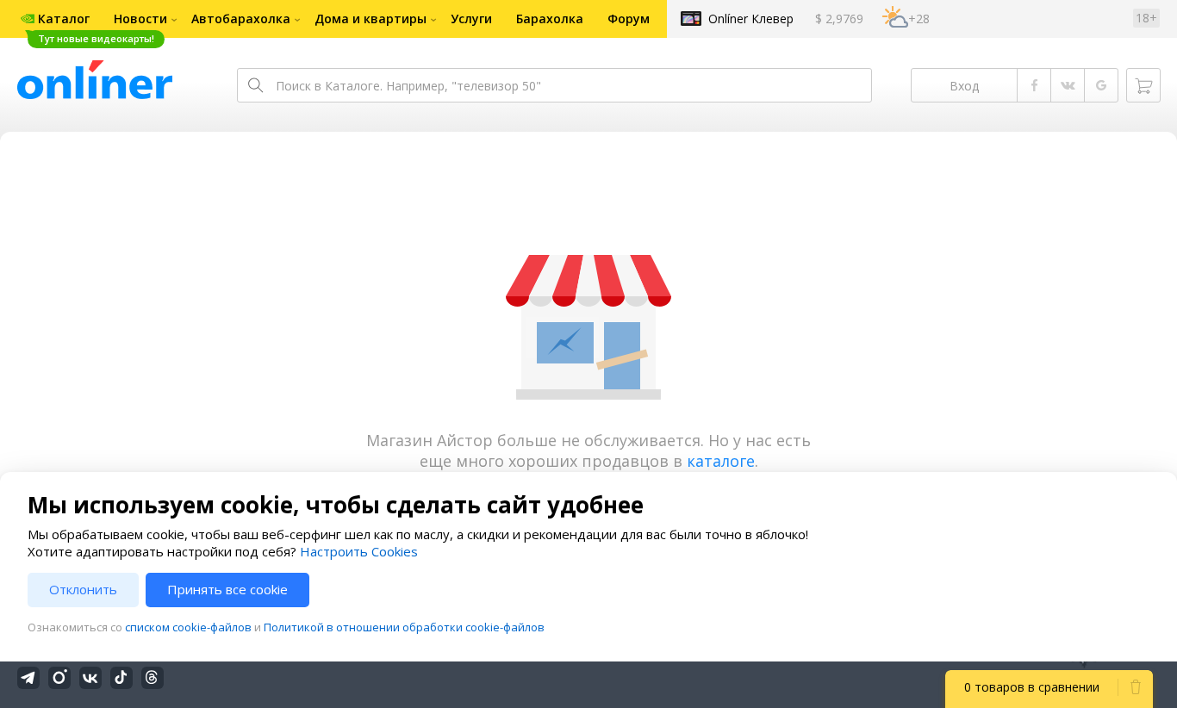Open TikTok social link in footer
This screenshot has width=1177, height=708.
coord(121,678)
